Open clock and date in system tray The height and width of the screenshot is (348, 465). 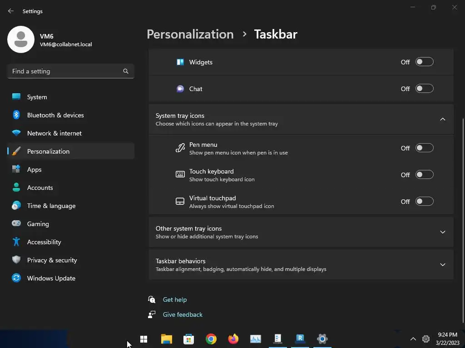tap(447, 339)
